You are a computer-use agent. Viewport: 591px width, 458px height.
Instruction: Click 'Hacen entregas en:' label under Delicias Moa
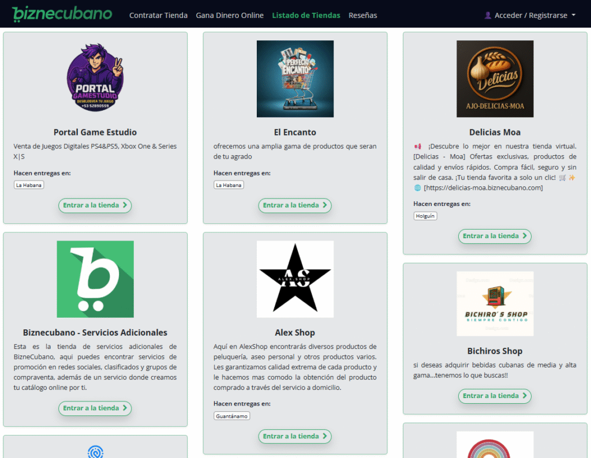click(x=442, y=204)
